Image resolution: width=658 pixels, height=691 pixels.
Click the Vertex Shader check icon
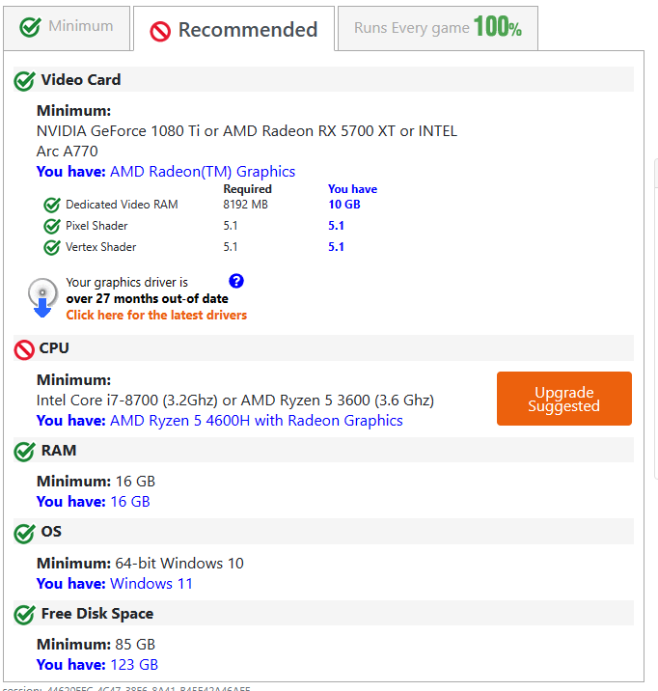[52, 247]
